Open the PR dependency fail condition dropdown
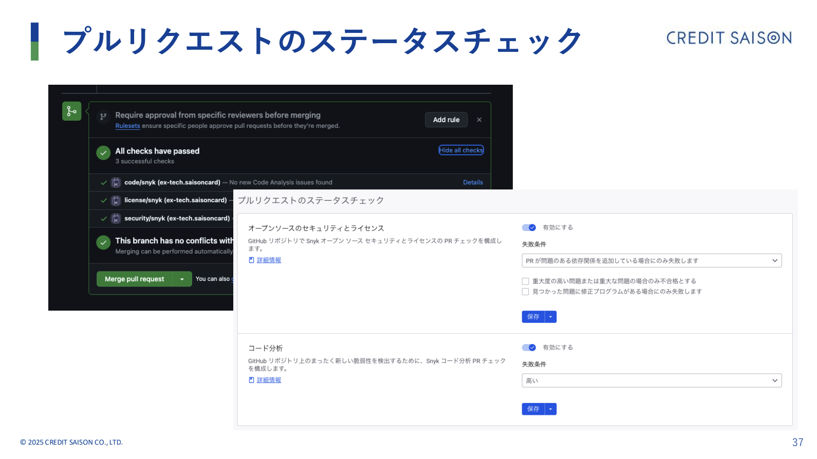Screen dimensions: 817x459 [x=652, y=261]
